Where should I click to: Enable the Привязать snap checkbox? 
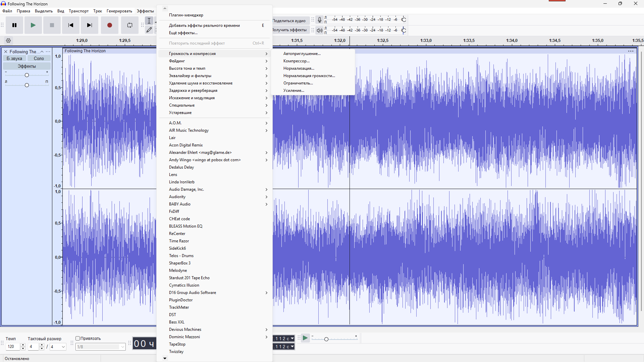pos(78,338)
